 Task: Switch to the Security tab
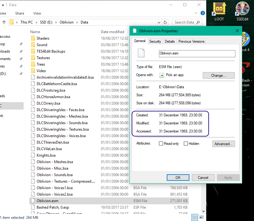[x=155, y=41]
